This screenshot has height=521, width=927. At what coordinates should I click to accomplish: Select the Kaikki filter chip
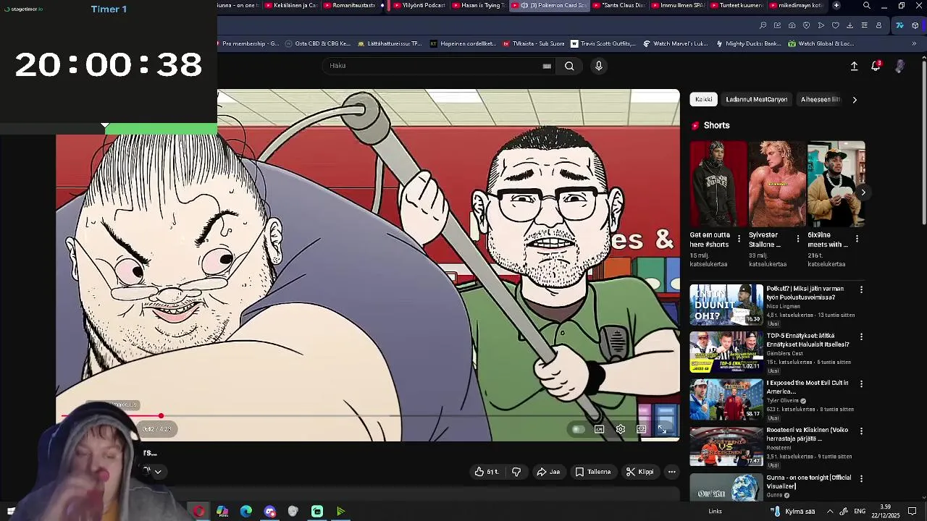pos(704,99)
